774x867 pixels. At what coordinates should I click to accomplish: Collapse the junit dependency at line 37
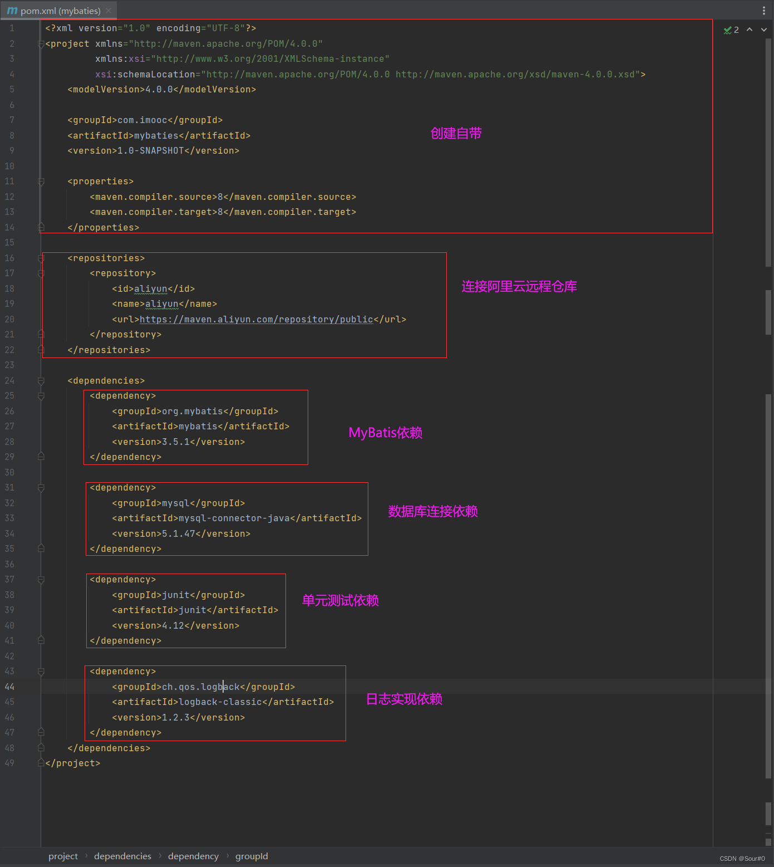click(41, 580)
